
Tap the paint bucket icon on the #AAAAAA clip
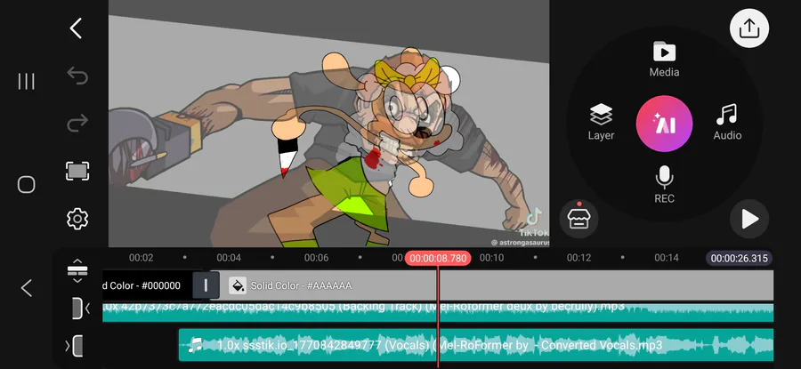[x=238, y=285]
